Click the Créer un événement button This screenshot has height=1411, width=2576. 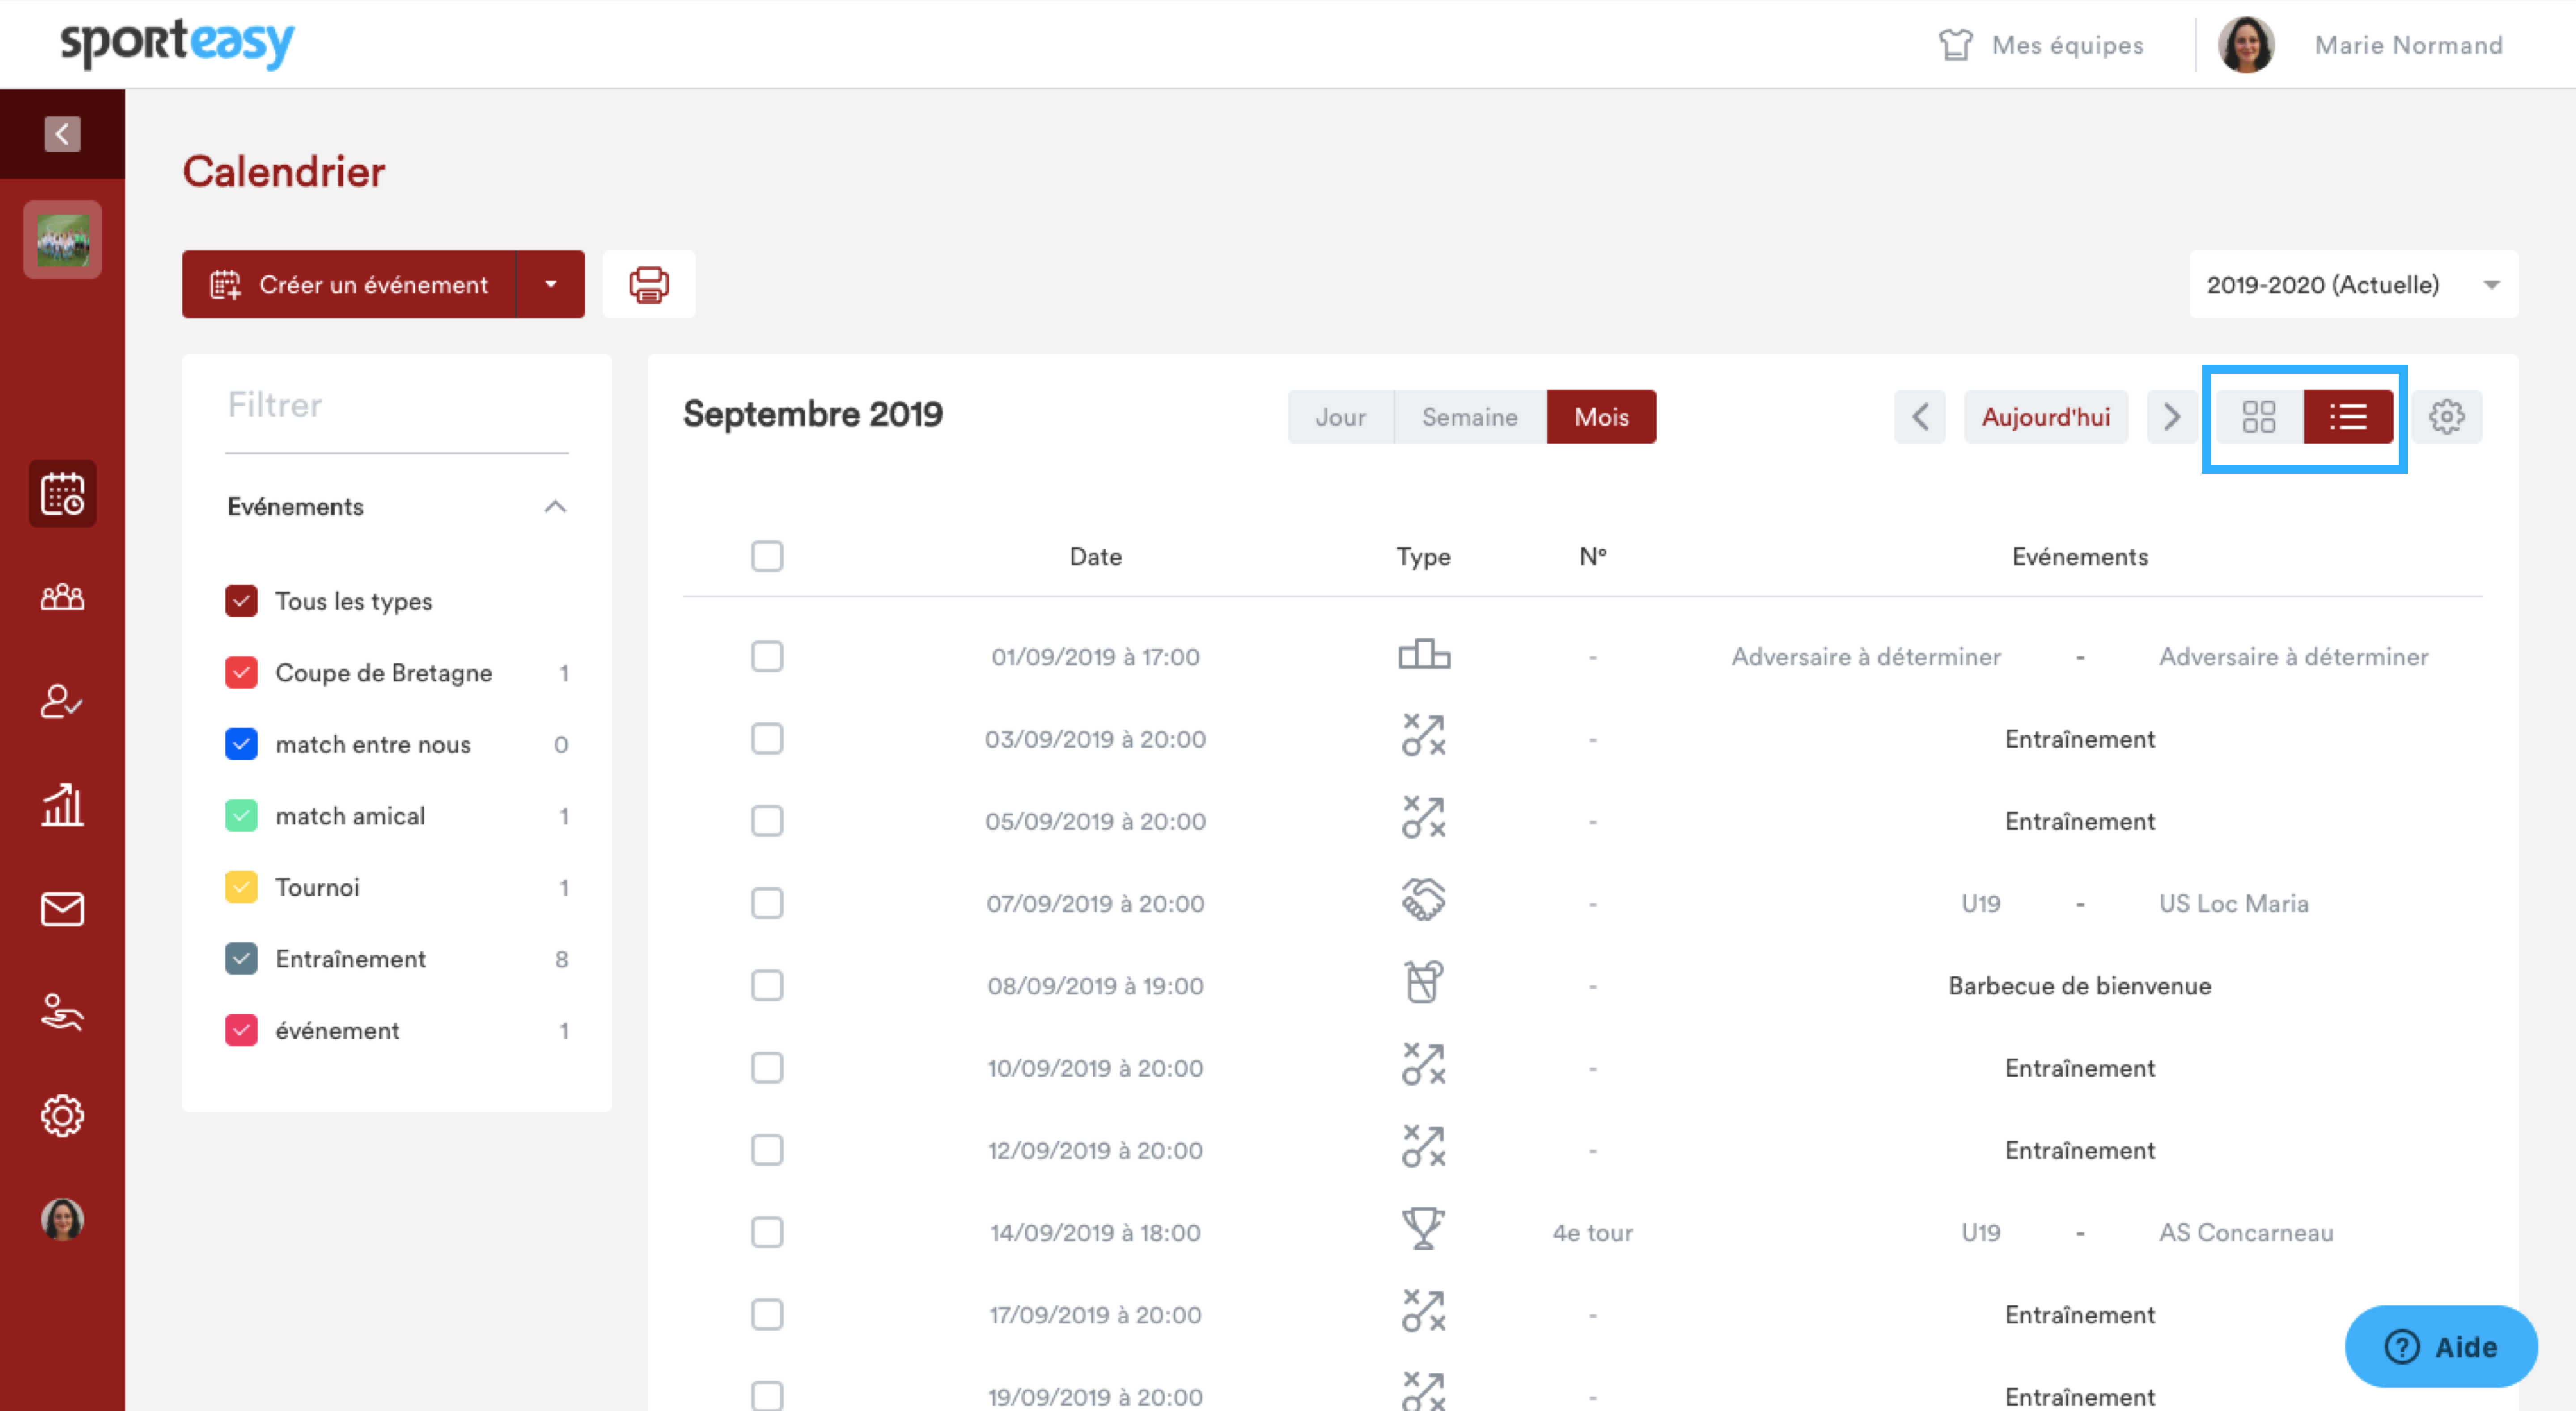pos(349,285)
